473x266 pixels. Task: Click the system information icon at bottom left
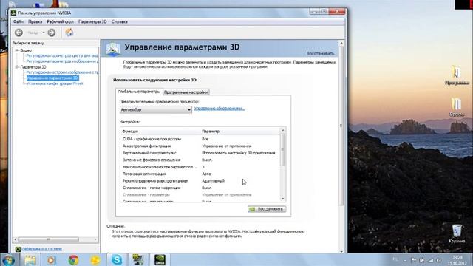click(18, 249)
